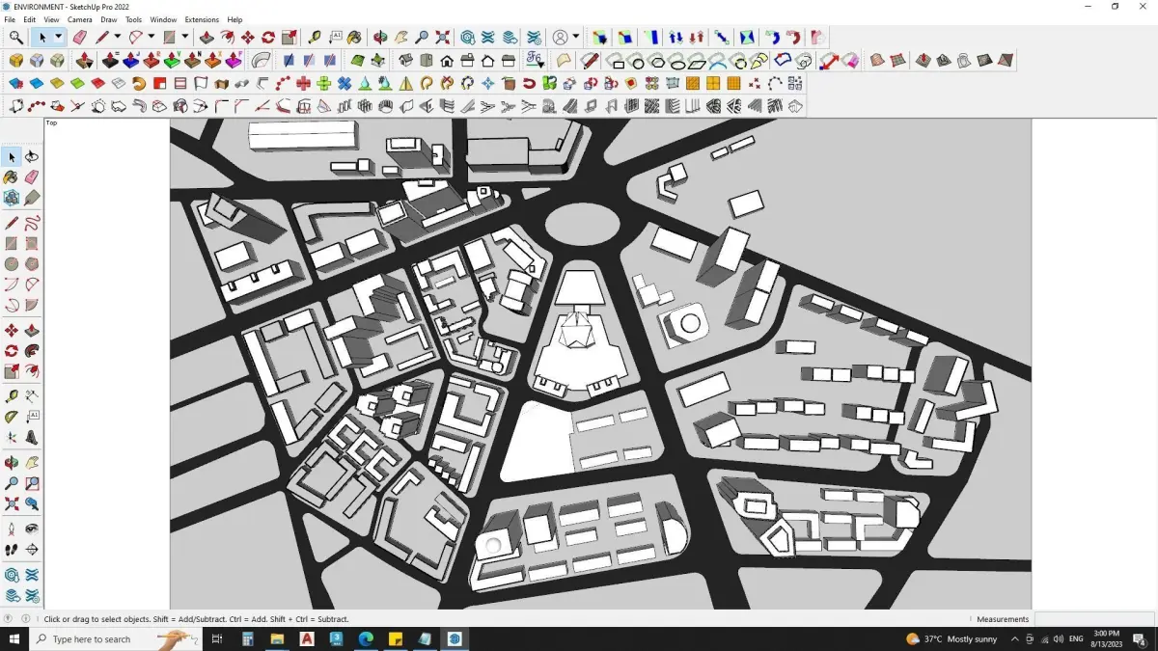Screen dimensions: 1158x651
Task: Click the magenta F Follow Push Pull icon
Action: 234,60
